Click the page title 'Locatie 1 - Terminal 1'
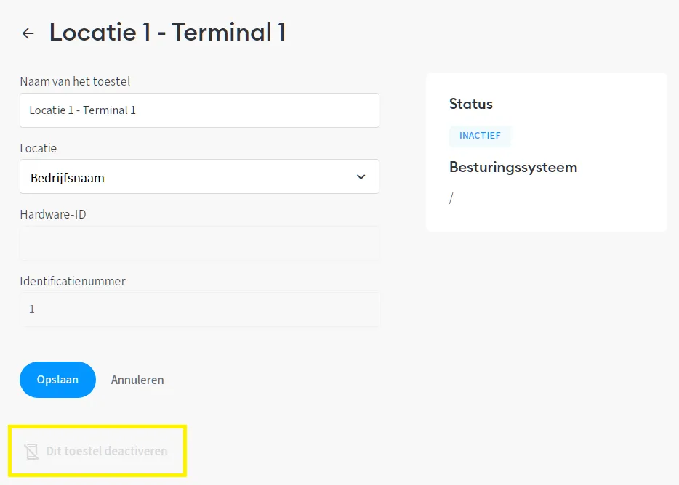 pos(167,33)
